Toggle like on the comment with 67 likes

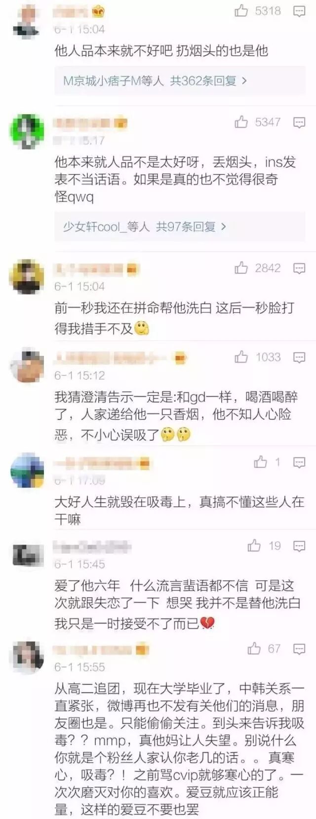point(254,648)
